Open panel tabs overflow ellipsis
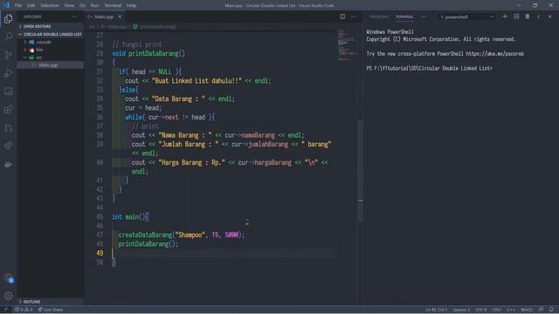This screenshot has width=559, height=314. (423, 17)
